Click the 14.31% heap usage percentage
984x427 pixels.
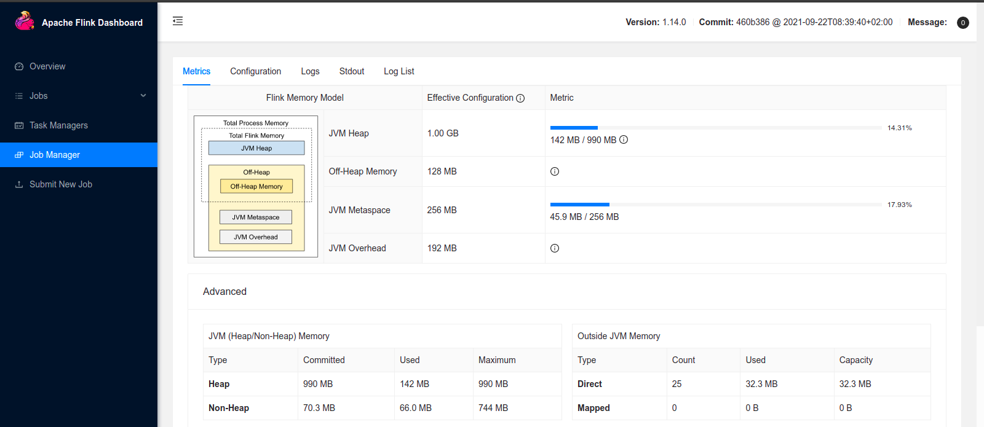[x=900, y=128]
